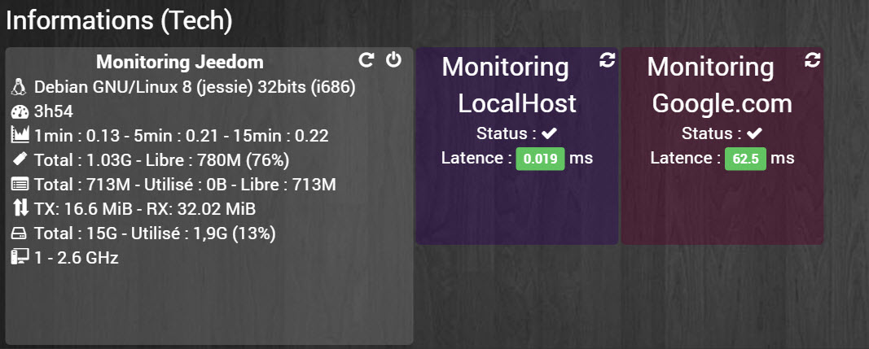Click the green 62.5 latency badge

(745, 159)
